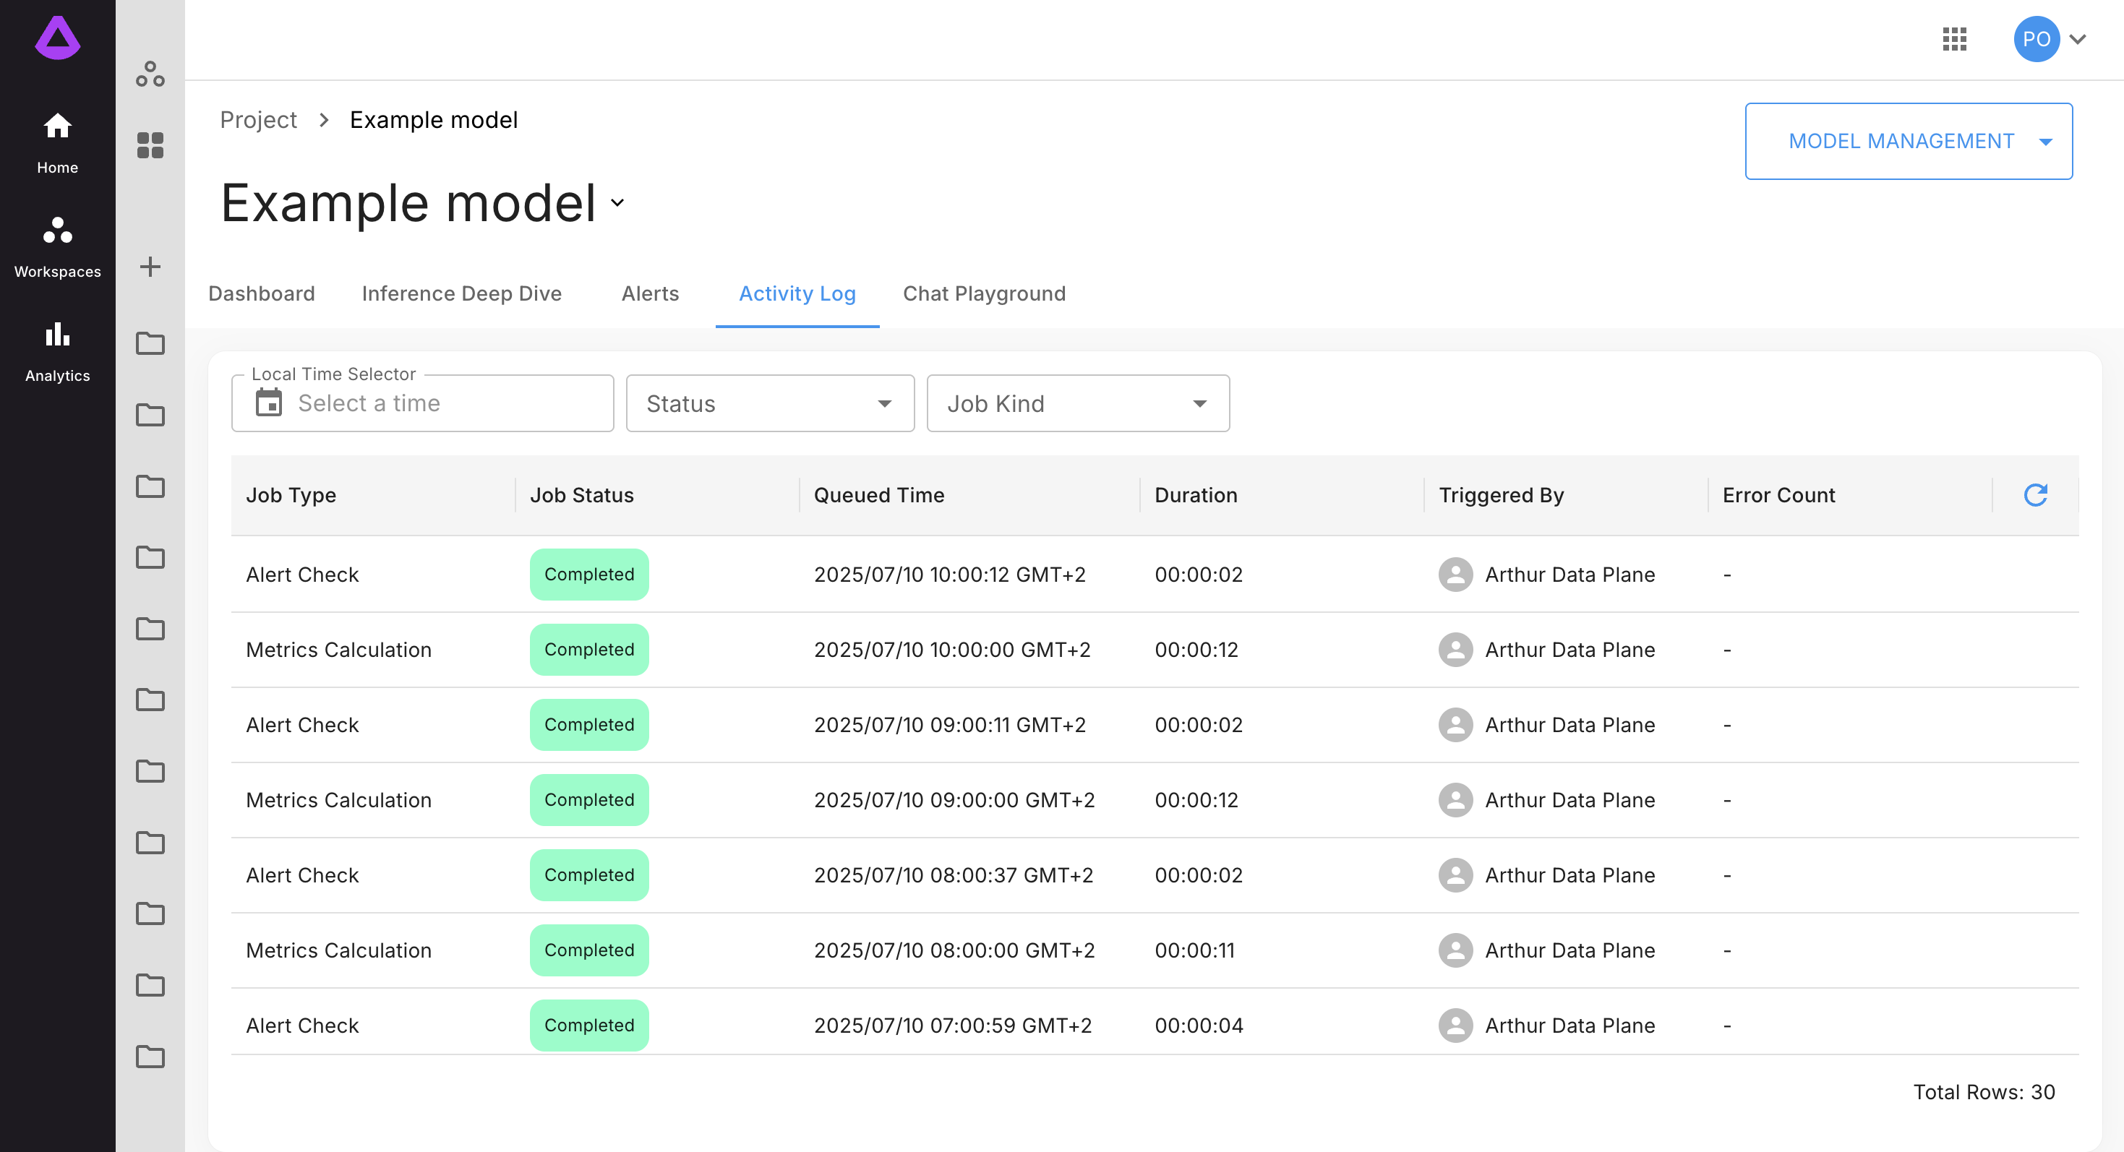2124x1152 pixels.
Task: Click the Job Status column header
Action: [x=582, y=494]
